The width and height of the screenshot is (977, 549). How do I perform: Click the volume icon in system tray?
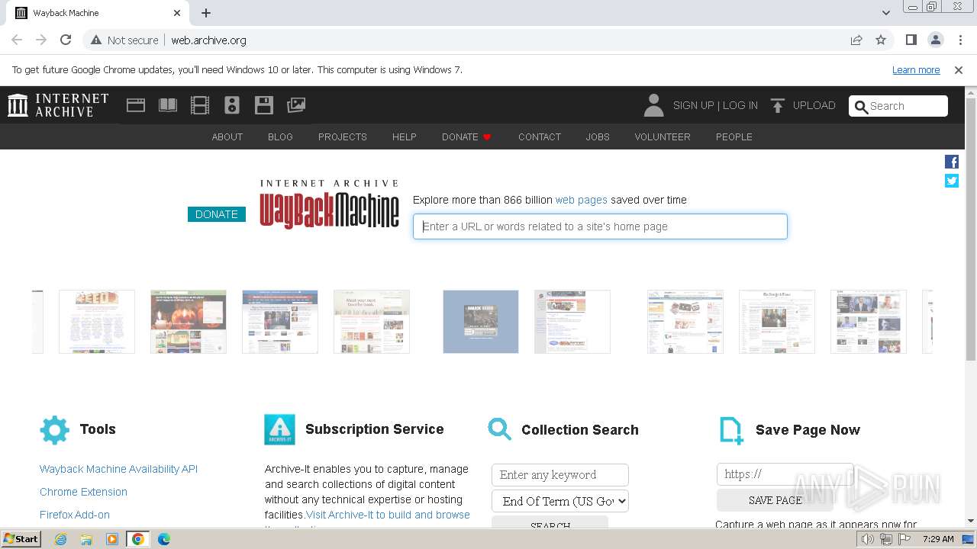[868, 539]
